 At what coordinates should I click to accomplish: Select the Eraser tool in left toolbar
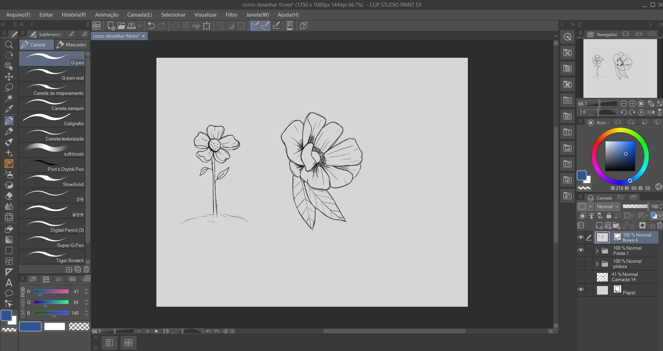[x=9, y=196]
